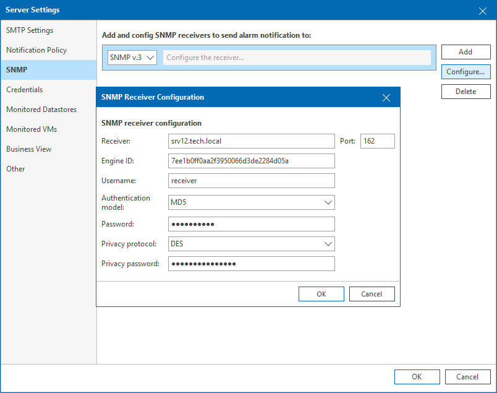497x393 pixels.
Task: Close the SNMP Receiver Configuration dialog
Action: pyautogui.click(x=386, y=97)
